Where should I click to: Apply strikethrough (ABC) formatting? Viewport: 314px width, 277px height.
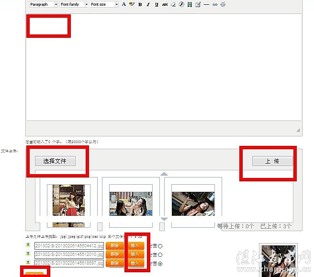point(165,4)
